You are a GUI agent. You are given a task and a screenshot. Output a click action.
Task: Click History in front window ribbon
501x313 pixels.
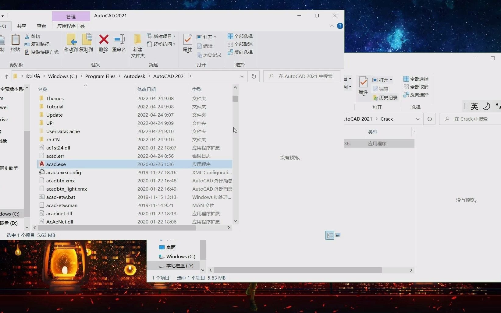209,55
